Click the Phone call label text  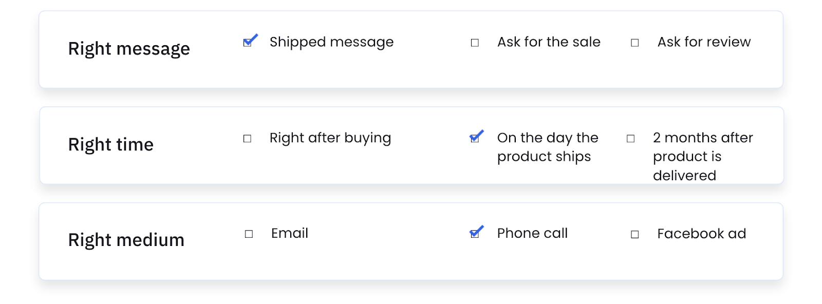pos(532,234)
